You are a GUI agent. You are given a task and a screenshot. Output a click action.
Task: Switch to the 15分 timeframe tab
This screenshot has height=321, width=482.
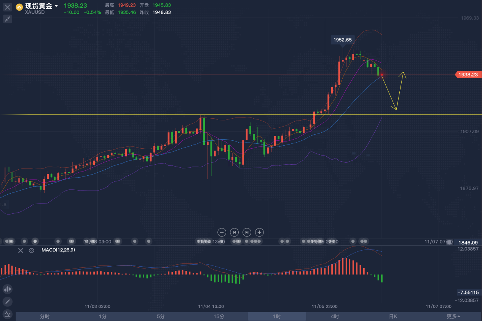(x=219, y=316)
